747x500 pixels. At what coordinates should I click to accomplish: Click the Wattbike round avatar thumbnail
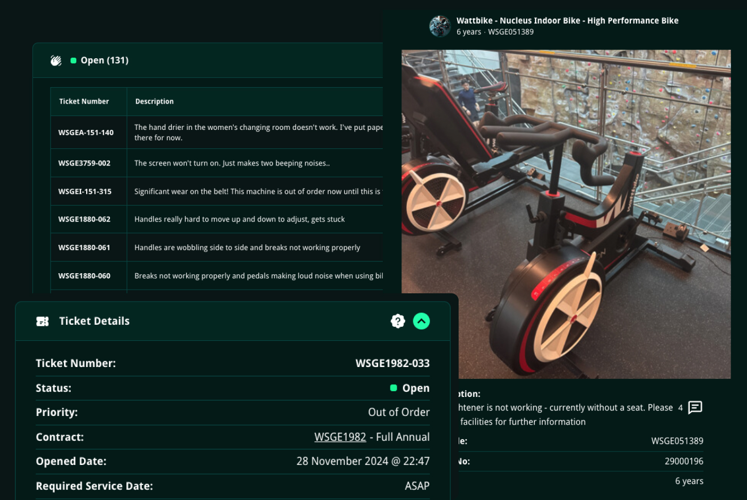[x=440, y=26]
